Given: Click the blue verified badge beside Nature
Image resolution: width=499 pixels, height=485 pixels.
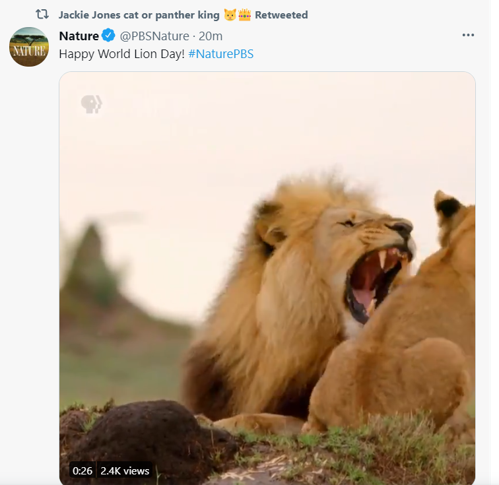Looking at the screenshot, I should 108,36.
